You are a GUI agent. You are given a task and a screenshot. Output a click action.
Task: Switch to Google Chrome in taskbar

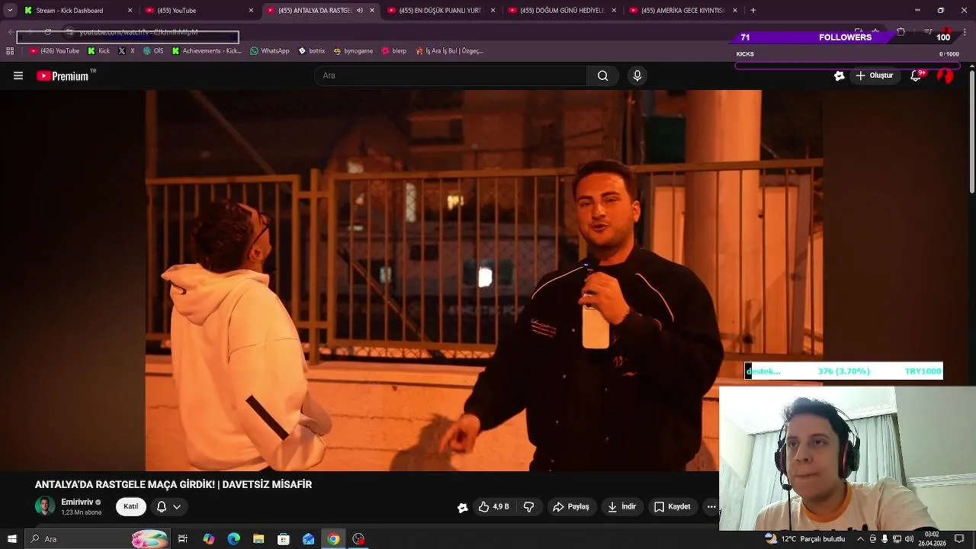point(333,539)
